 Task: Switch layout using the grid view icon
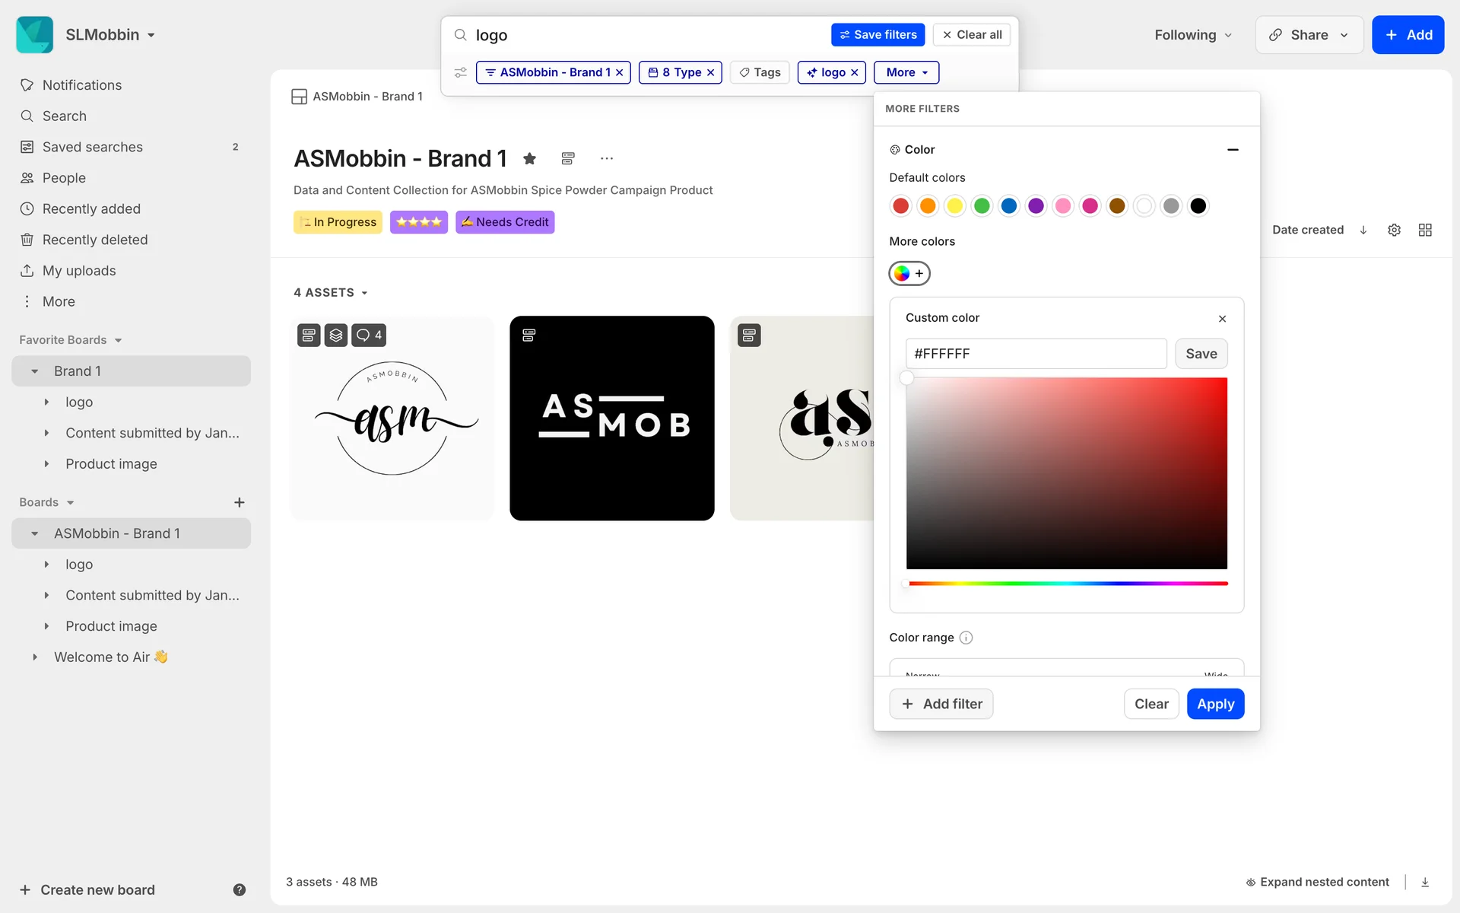click(x=1425, y=230)
